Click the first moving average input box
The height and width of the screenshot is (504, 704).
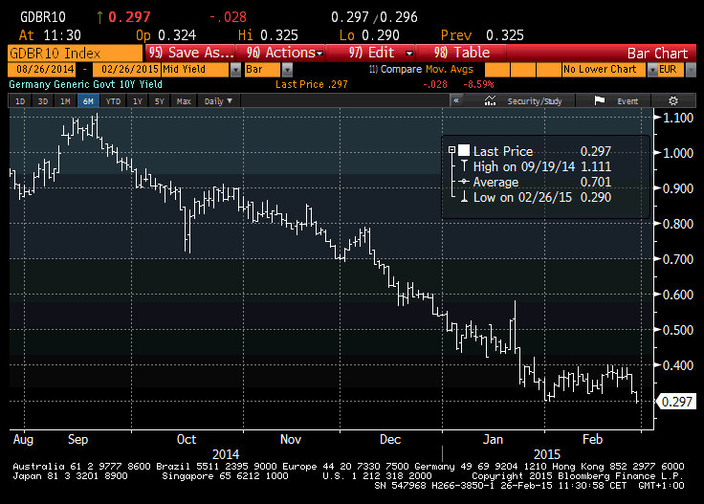497,70
